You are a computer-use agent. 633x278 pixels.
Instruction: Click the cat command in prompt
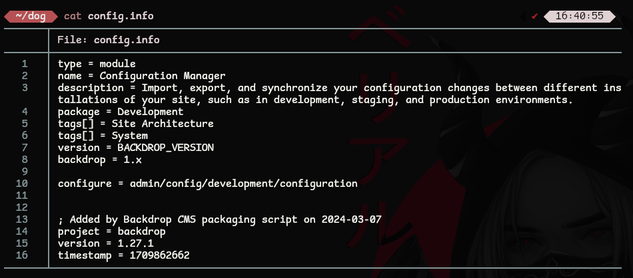coord(73,16)
